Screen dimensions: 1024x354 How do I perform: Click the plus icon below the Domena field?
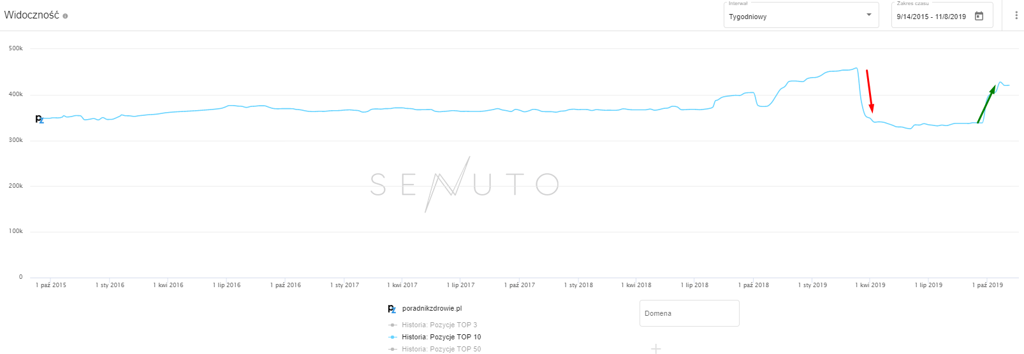656,348
